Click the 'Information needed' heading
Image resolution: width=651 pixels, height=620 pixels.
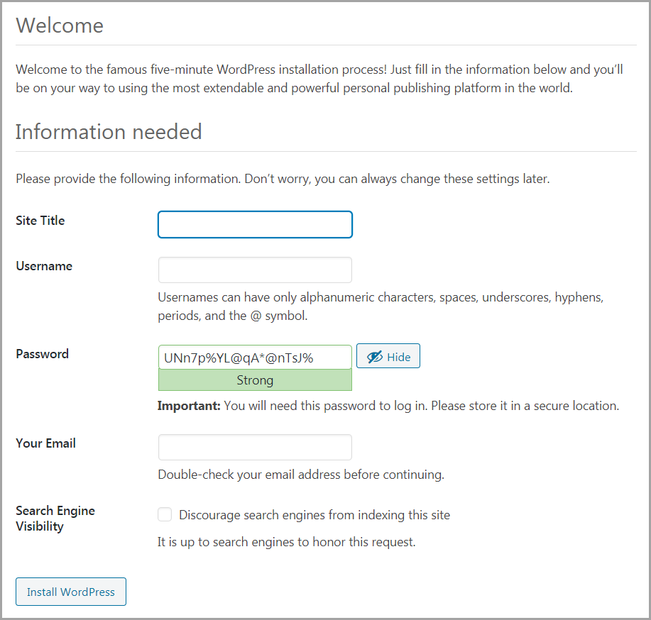[109, 131]
